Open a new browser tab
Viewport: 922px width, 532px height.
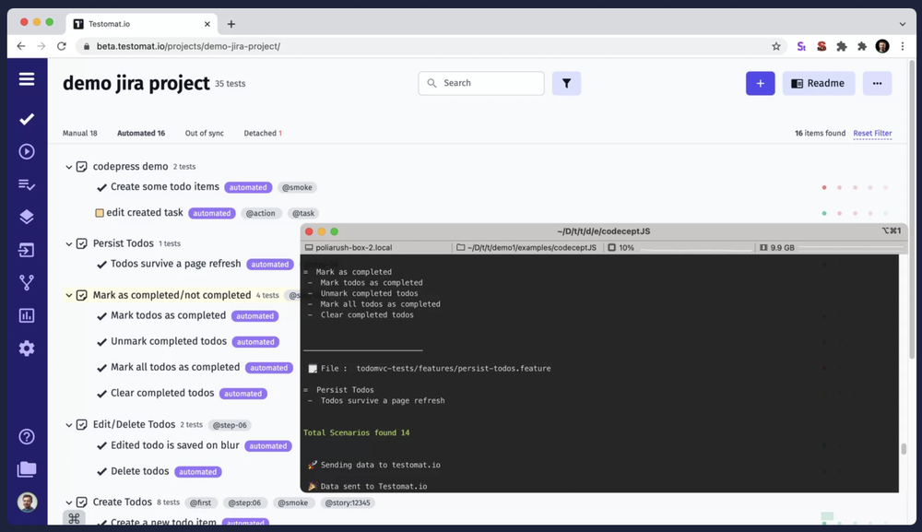tap(231, 24)
